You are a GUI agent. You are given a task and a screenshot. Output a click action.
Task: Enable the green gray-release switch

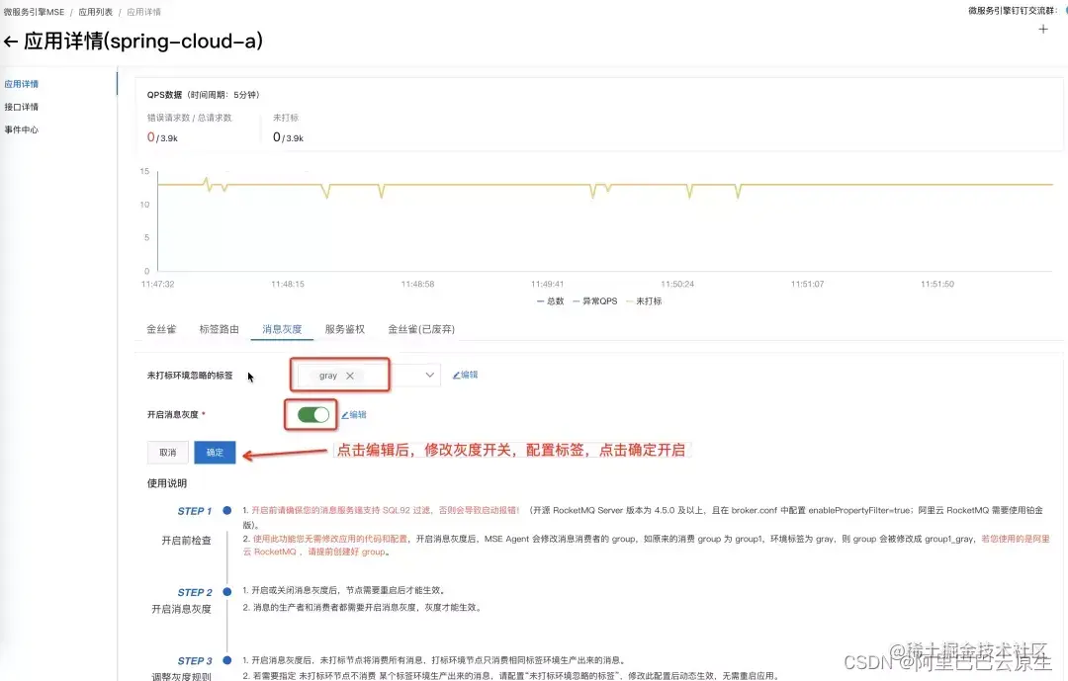click(x=311, y=414)
